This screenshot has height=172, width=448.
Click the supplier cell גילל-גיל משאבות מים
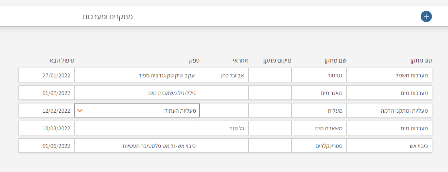137,93
